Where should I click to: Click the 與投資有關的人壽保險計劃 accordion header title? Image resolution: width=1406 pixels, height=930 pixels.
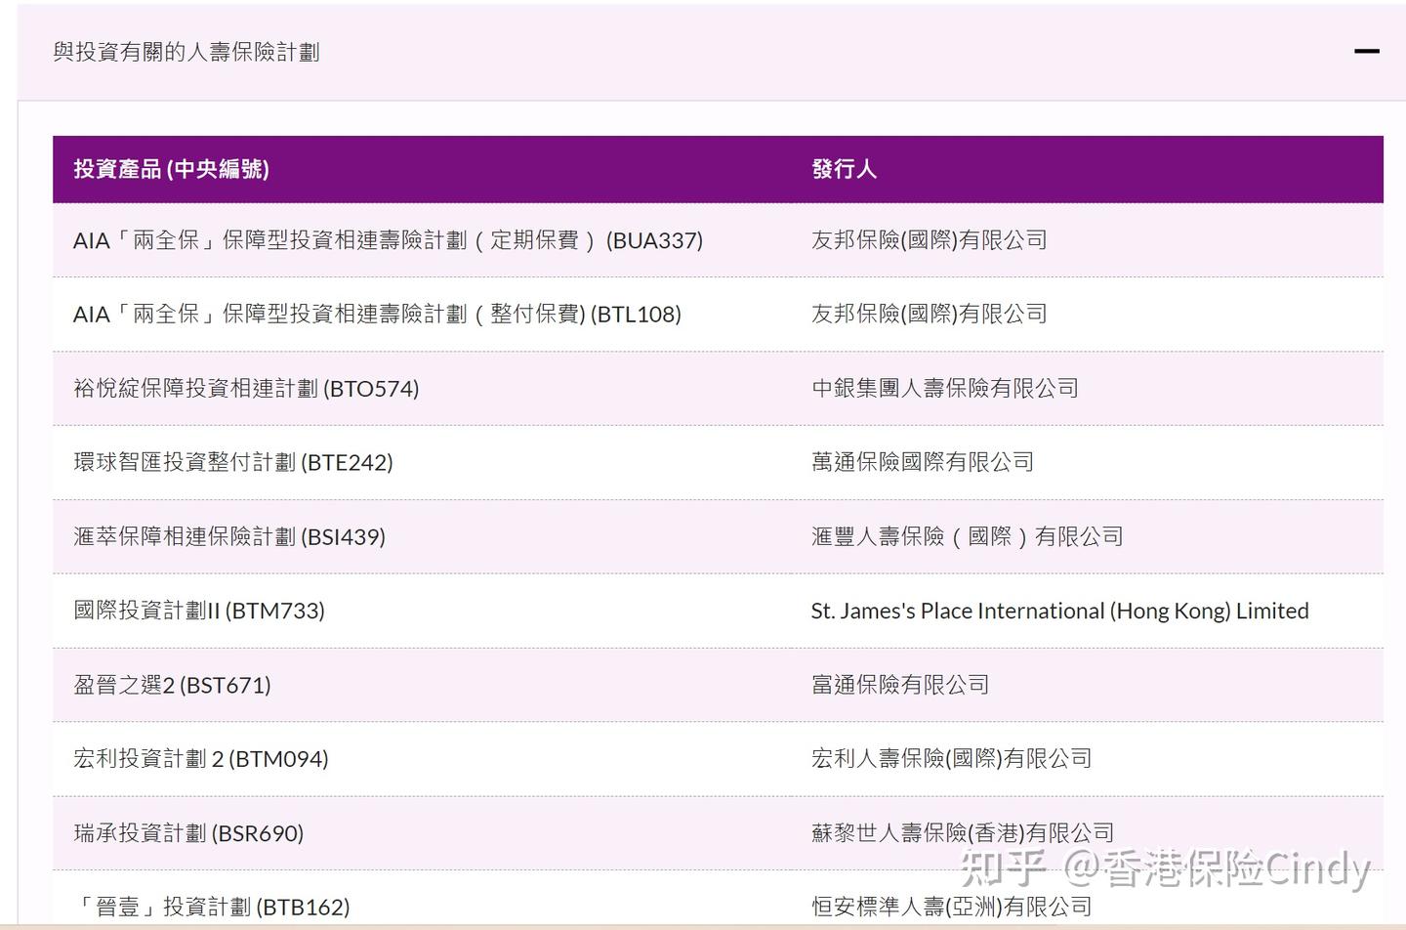[186, 52]
